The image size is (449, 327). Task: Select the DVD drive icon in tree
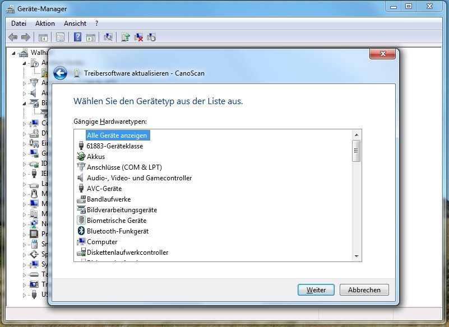point(34,133)
